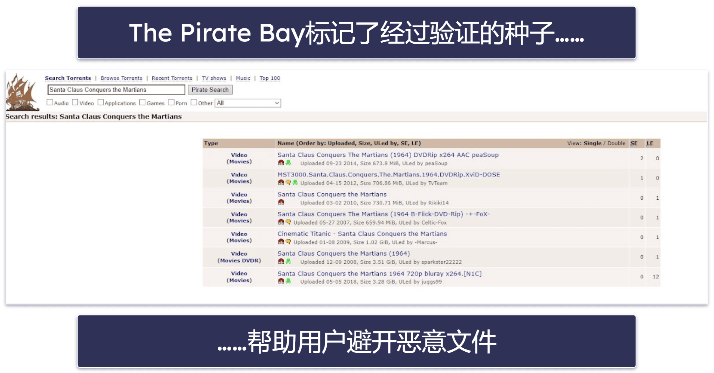Open Recent Torrents page

[172, 78]
